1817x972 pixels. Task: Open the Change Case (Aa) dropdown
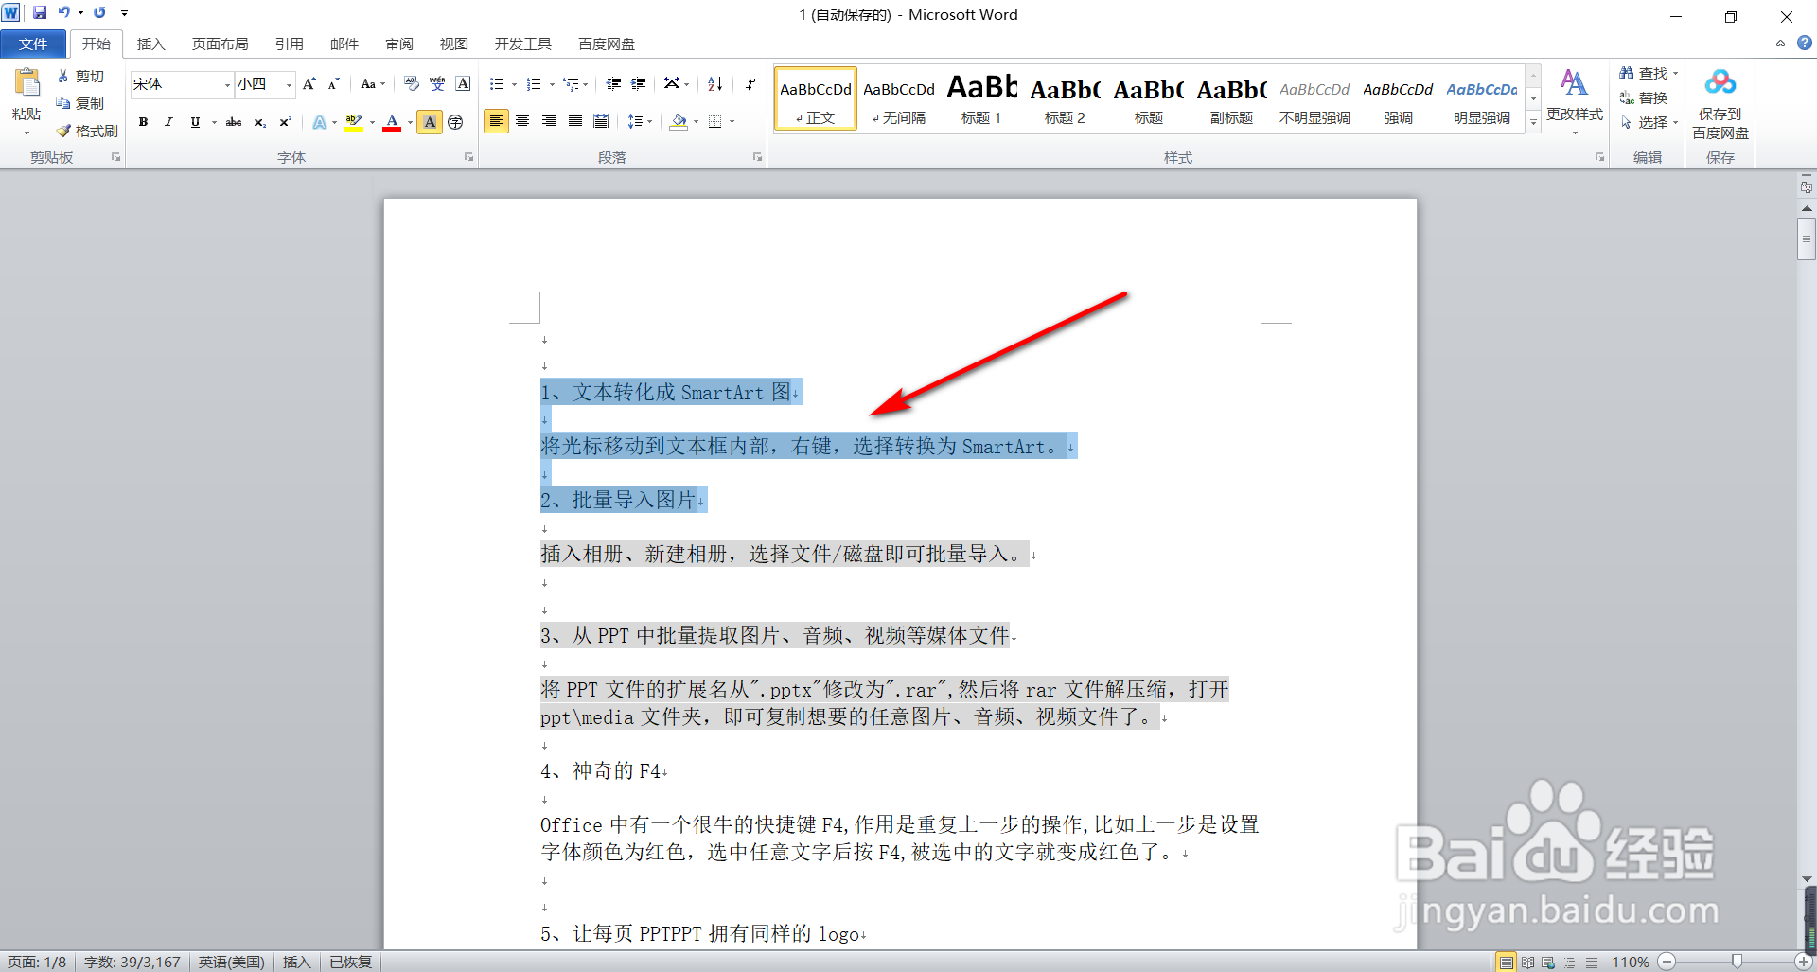point(373,84)
